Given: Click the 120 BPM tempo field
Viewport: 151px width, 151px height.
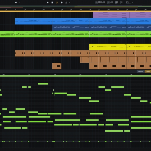Looking at the screenshot, I should [117, 2].
